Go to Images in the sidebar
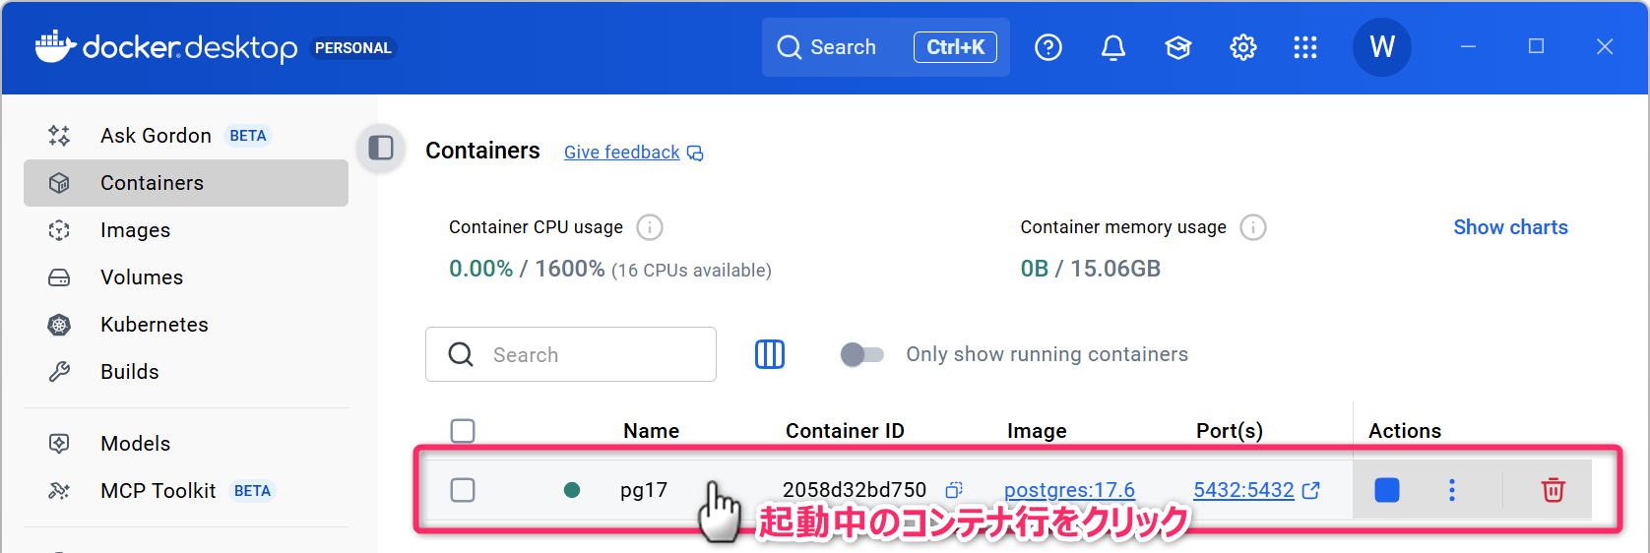 click(x=135, y=230)
